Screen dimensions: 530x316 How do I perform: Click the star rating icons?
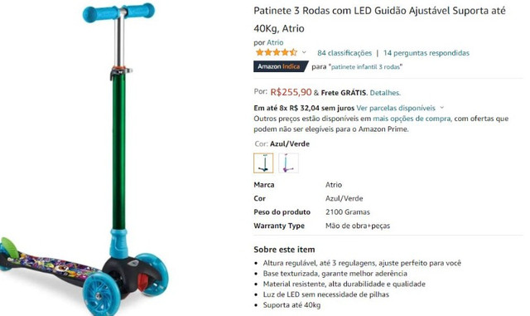pos(276,52)
